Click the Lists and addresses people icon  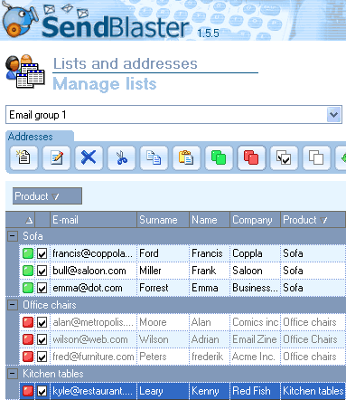click(x=25, y=71)
